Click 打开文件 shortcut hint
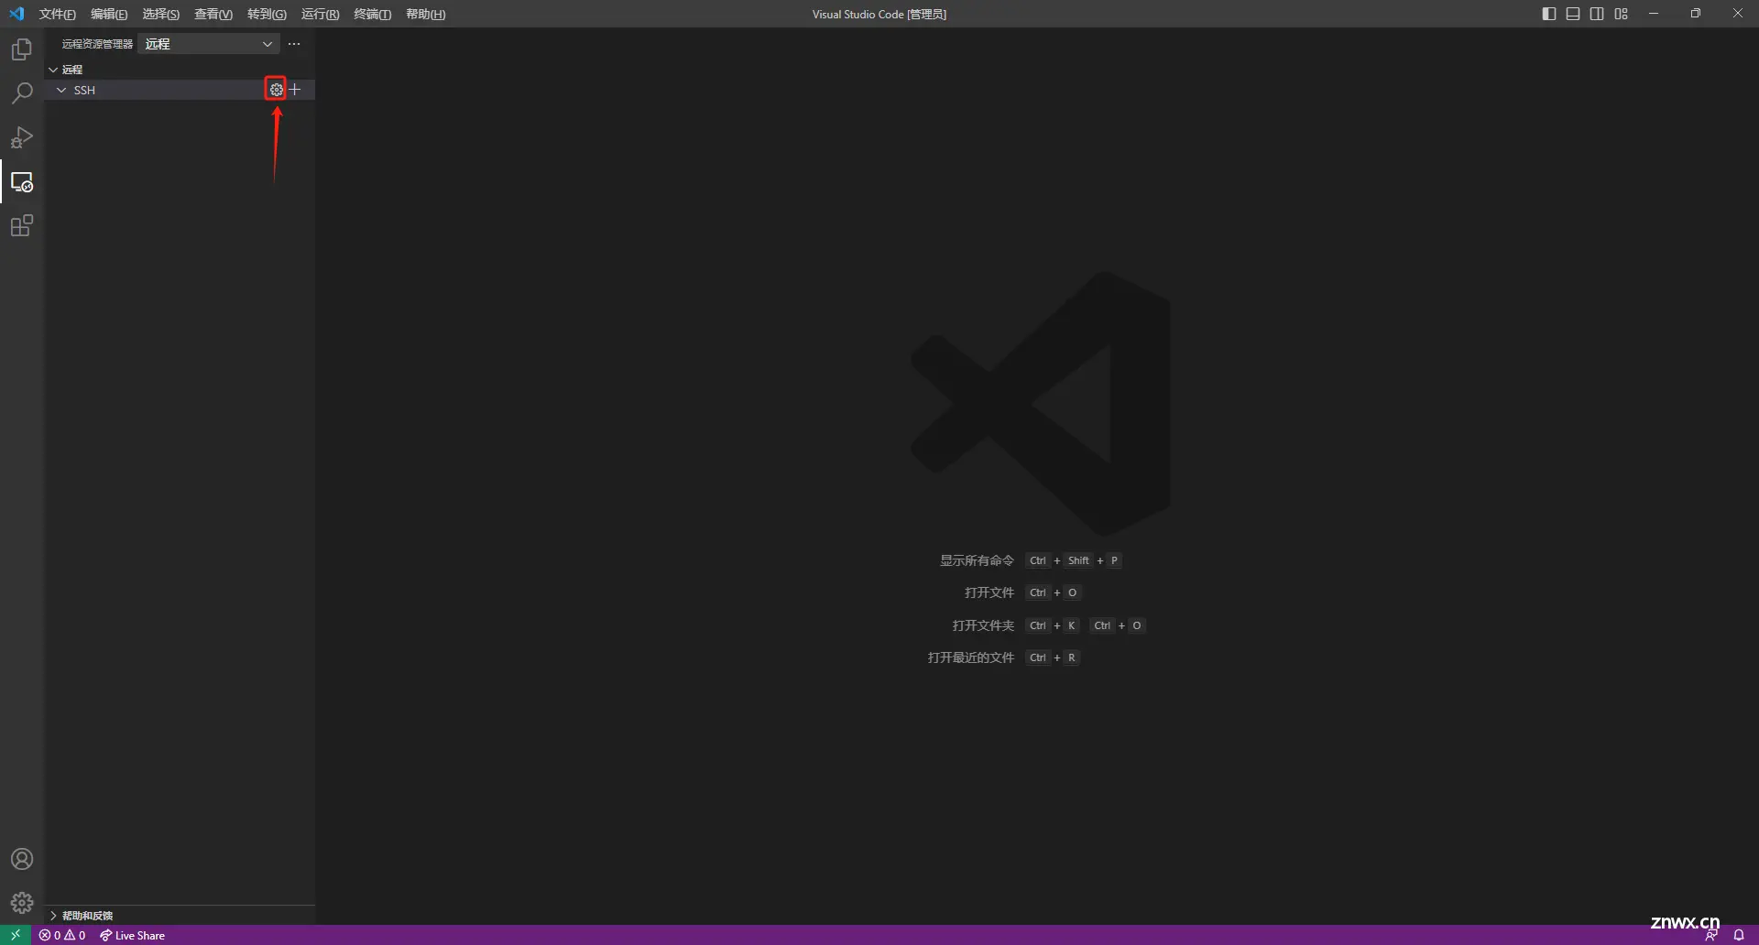 click(989, 592)
